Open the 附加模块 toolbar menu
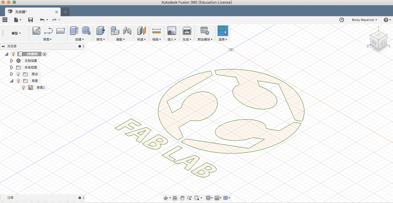This screenshot has height=203, width=393. [205, 39]
